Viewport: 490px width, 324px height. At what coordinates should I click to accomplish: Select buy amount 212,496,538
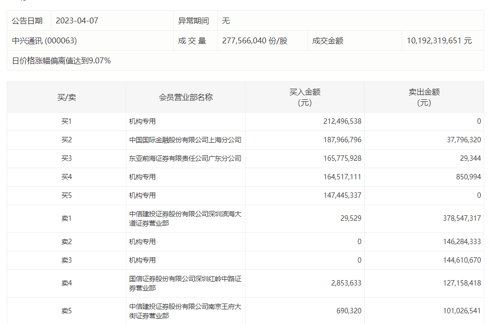[x=342, y=121]
